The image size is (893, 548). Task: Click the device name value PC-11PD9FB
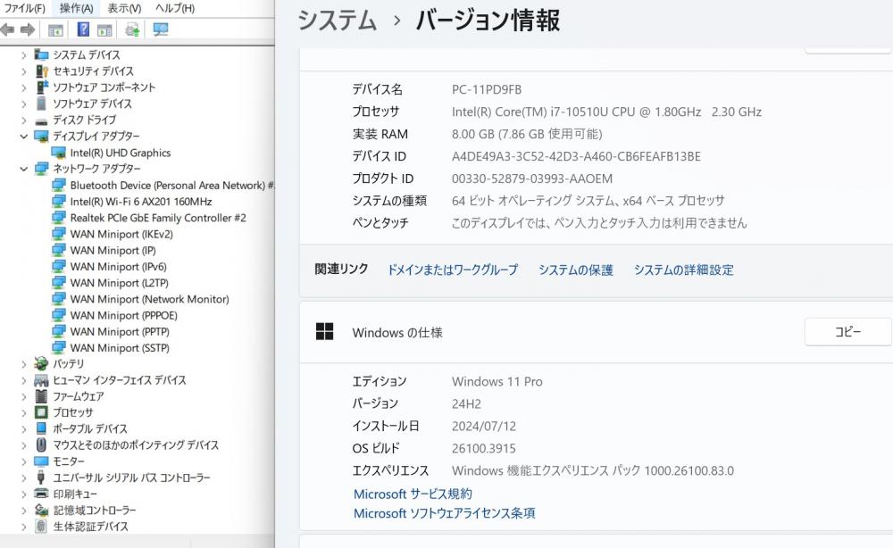[487, 89]
